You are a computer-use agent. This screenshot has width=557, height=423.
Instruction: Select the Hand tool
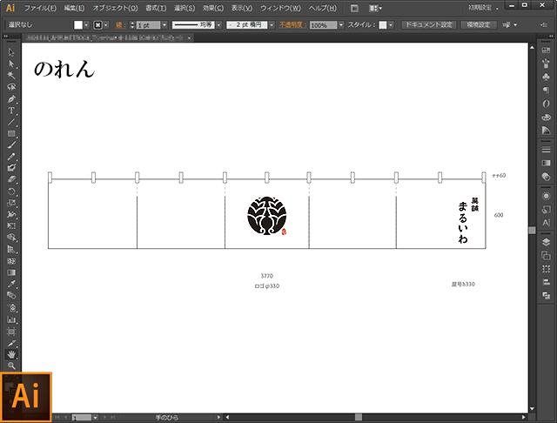[11, 354]
